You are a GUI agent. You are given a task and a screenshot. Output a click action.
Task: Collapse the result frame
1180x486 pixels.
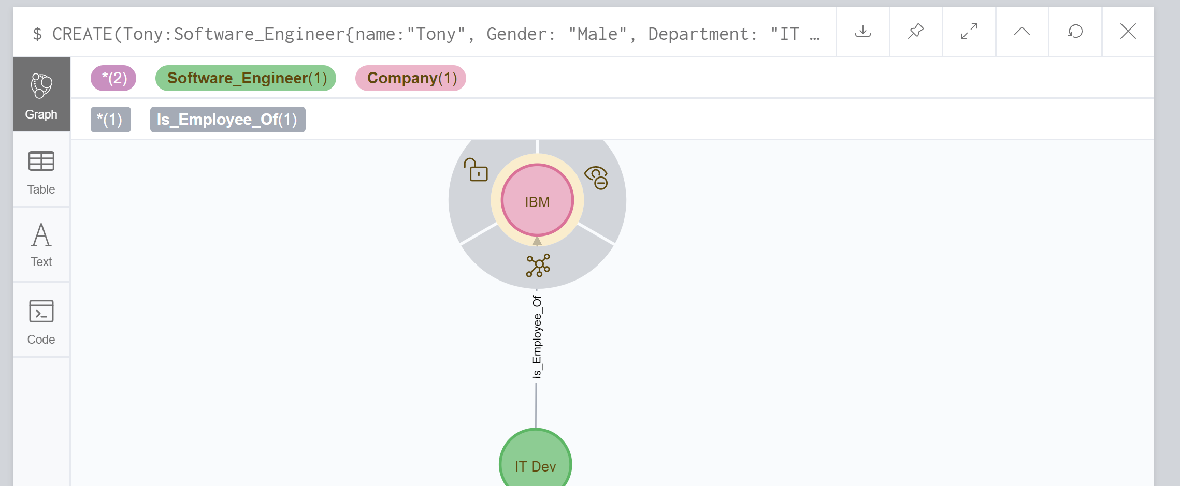(x=1021, y=32)
